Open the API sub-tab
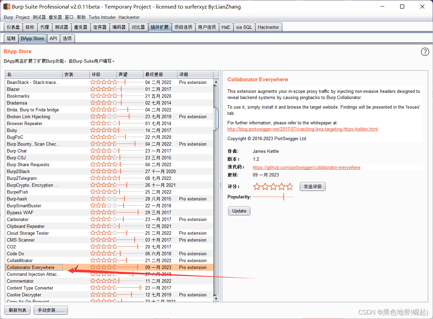Screen dimensions: 433x319 53,38
